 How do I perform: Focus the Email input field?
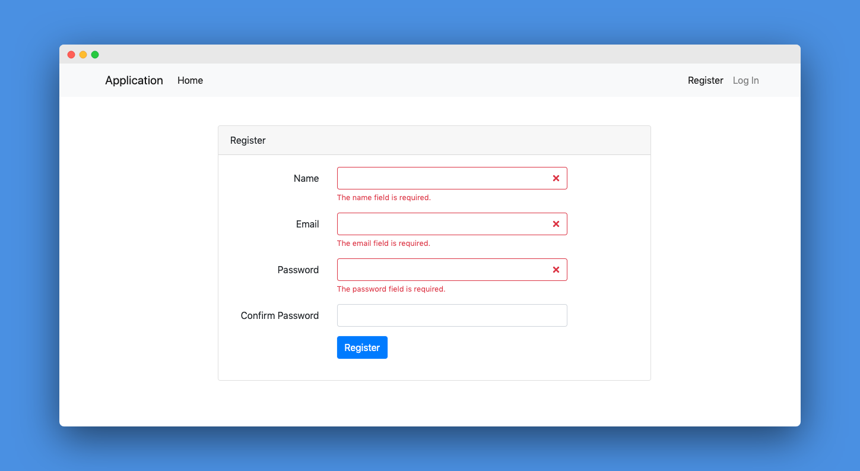(x=452, y=224)
